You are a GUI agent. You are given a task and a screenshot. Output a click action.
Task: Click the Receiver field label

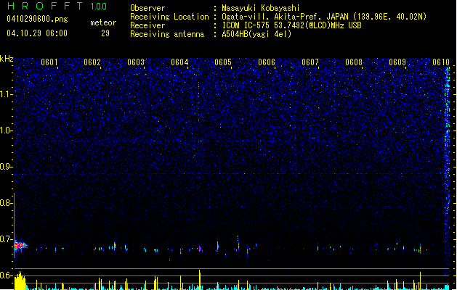click(x=147, y=25)
